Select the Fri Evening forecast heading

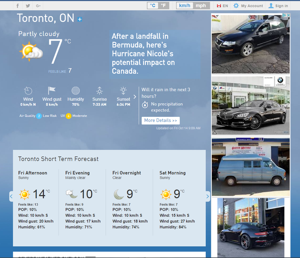[78, 173]
